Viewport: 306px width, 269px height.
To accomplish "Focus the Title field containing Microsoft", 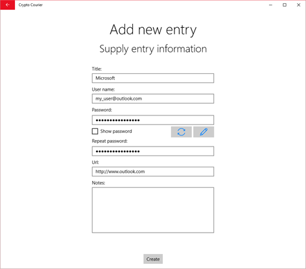I will pos(153,78).
